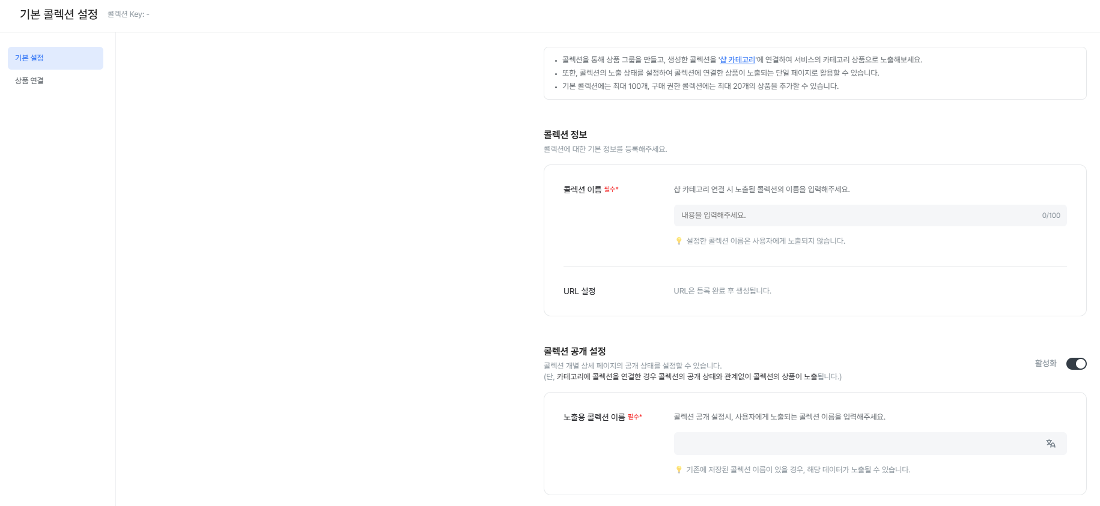Click the 0/100 character counter

point(1051,215)
